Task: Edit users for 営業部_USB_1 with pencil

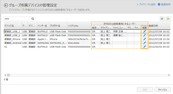Action: (144, 31)
